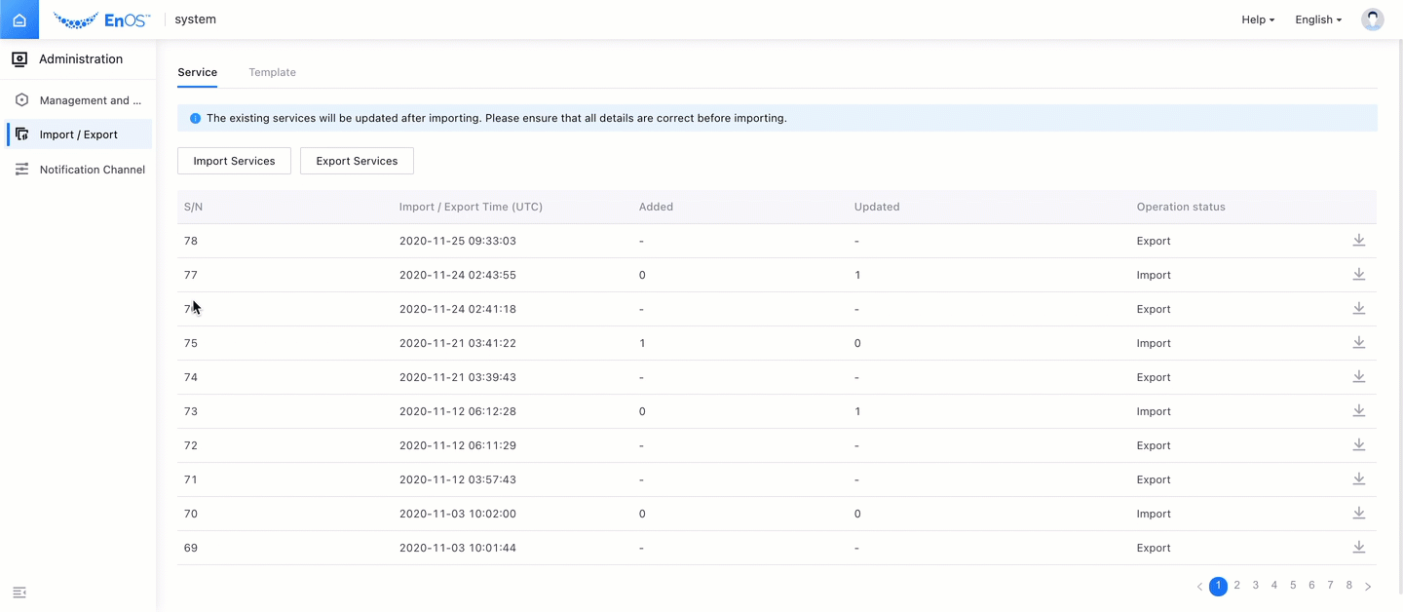Click the Notification Channel sidebar item
Screen dimensions: 1403x612
(x=92, y=170)
